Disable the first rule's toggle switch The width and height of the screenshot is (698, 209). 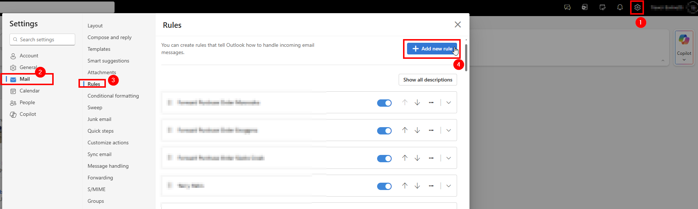pyautogui.click(x=384, y=103)
